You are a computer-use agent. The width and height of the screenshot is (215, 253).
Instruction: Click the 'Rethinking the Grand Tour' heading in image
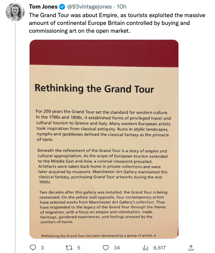click(x=94, y=88)
